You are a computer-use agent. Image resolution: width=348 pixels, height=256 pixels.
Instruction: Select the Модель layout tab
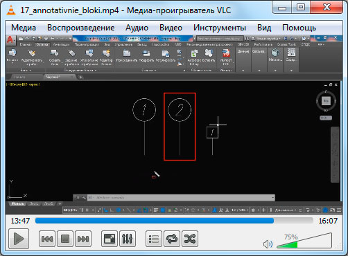point(17,203)
